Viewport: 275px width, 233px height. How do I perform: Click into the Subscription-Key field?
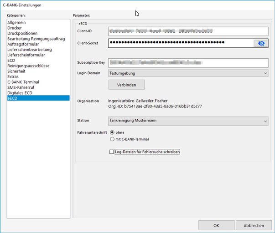click(x=188, y=63)
